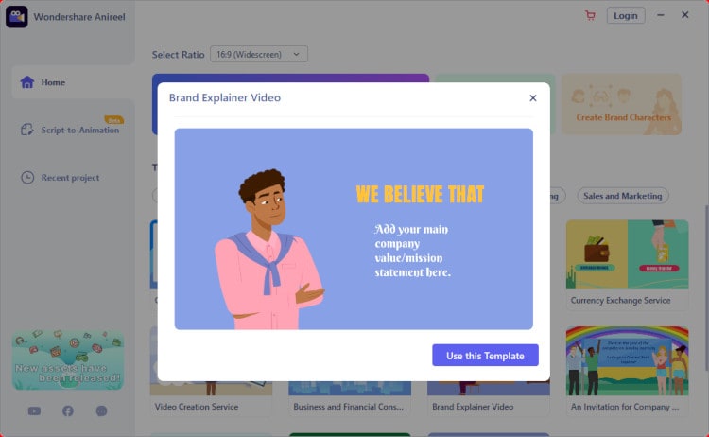Viewport: 709px width, 437px height.
Task: Open the Currency Exchange Service template thumbnail
Action: (x=627, y=254)
